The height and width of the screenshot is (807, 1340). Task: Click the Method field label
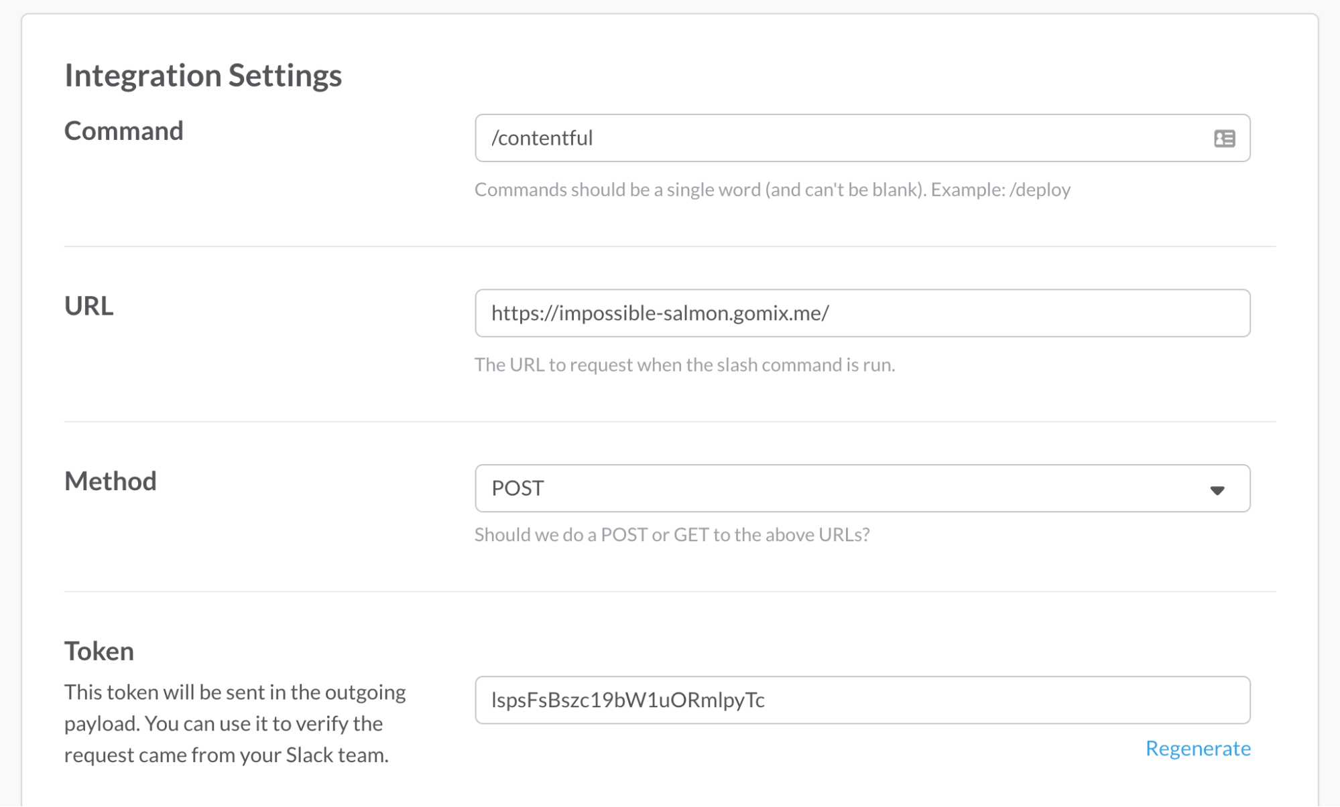coord(110,482)
